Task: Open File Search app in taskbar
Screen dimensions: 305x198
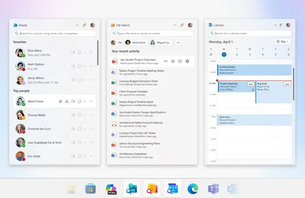Action: pyautogui.click(x=152, y=189)
